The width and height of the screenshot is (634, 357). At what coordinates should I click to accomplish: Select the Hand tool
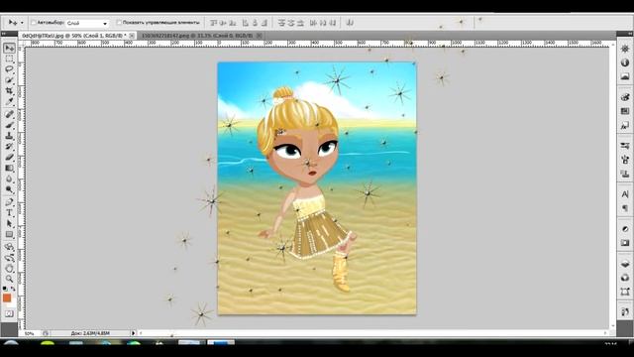point(9,268)
